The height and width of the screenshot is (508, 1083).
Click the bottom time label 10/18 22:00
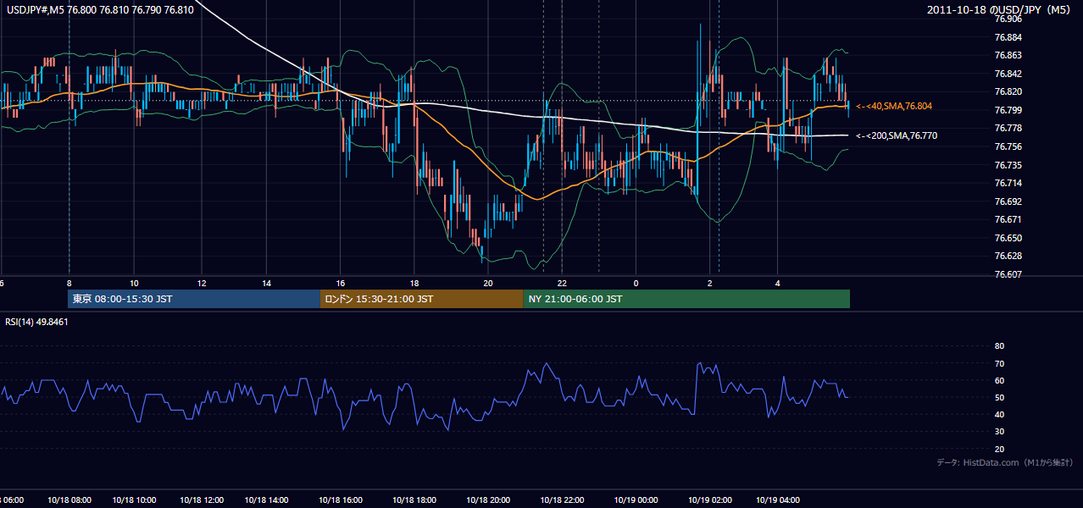pos(562,500)
